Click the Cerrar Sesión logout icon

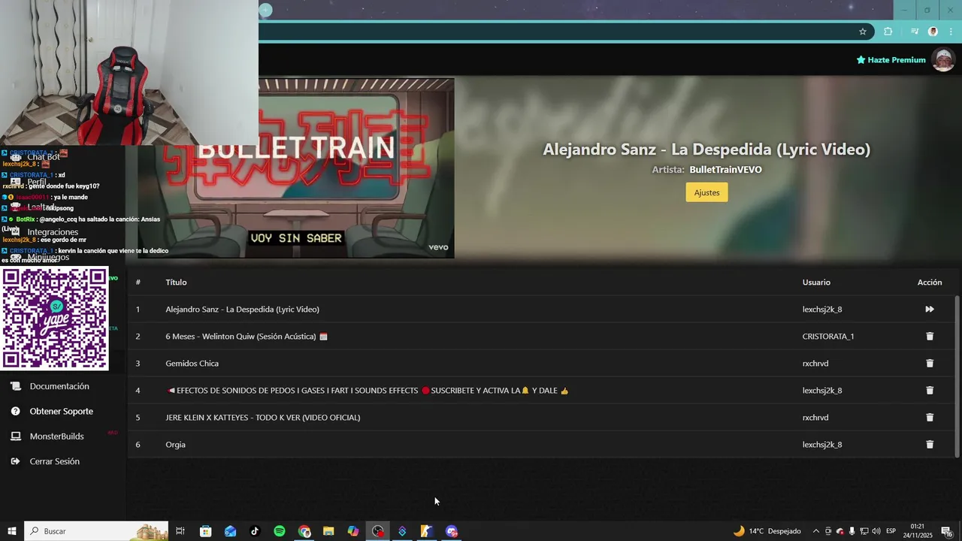click(15, 461)
